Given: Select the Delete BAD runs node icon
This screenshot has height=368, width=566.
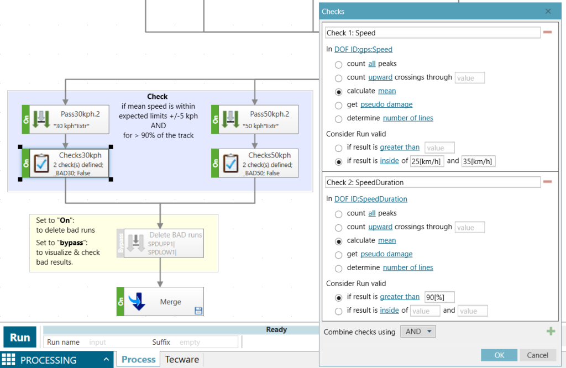Looking at the screenshot, I should [x=137, y=244].
